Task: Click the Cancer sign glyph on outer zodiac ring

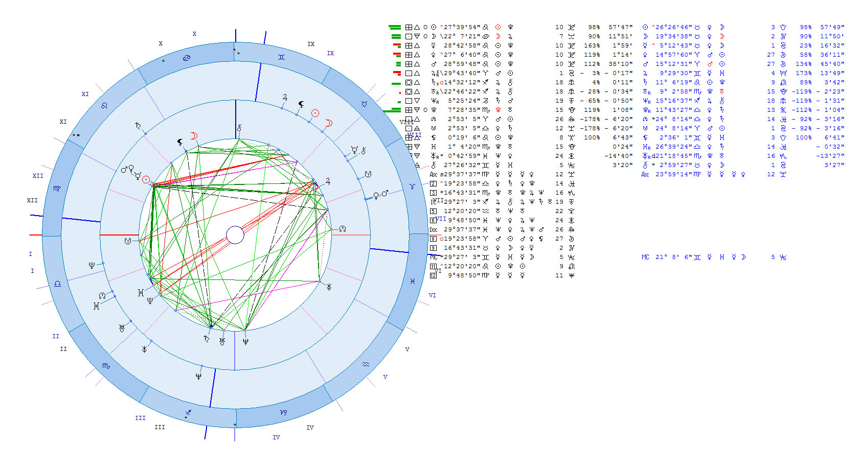Action: coord(187,58)
